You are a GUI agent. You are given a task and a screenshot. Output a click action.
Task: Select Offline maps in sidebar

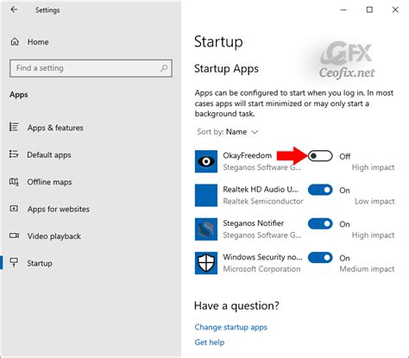click(x=91, y=182)
